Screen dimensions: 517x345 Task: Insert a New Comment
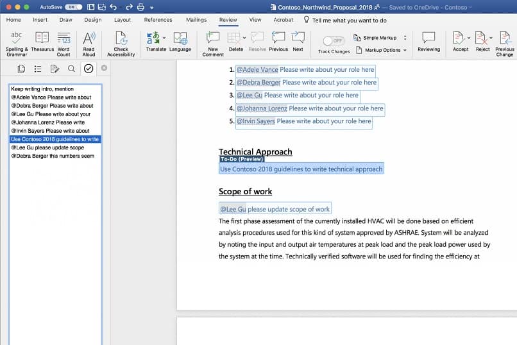pos(212,38)
